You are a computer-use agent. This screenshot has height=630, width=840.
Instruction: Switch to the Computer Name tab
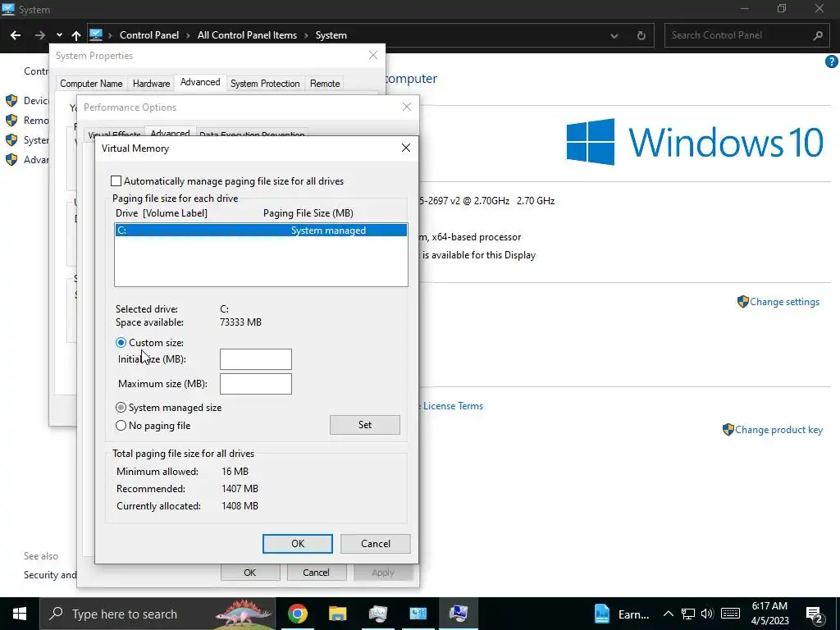tap(91, 84)
